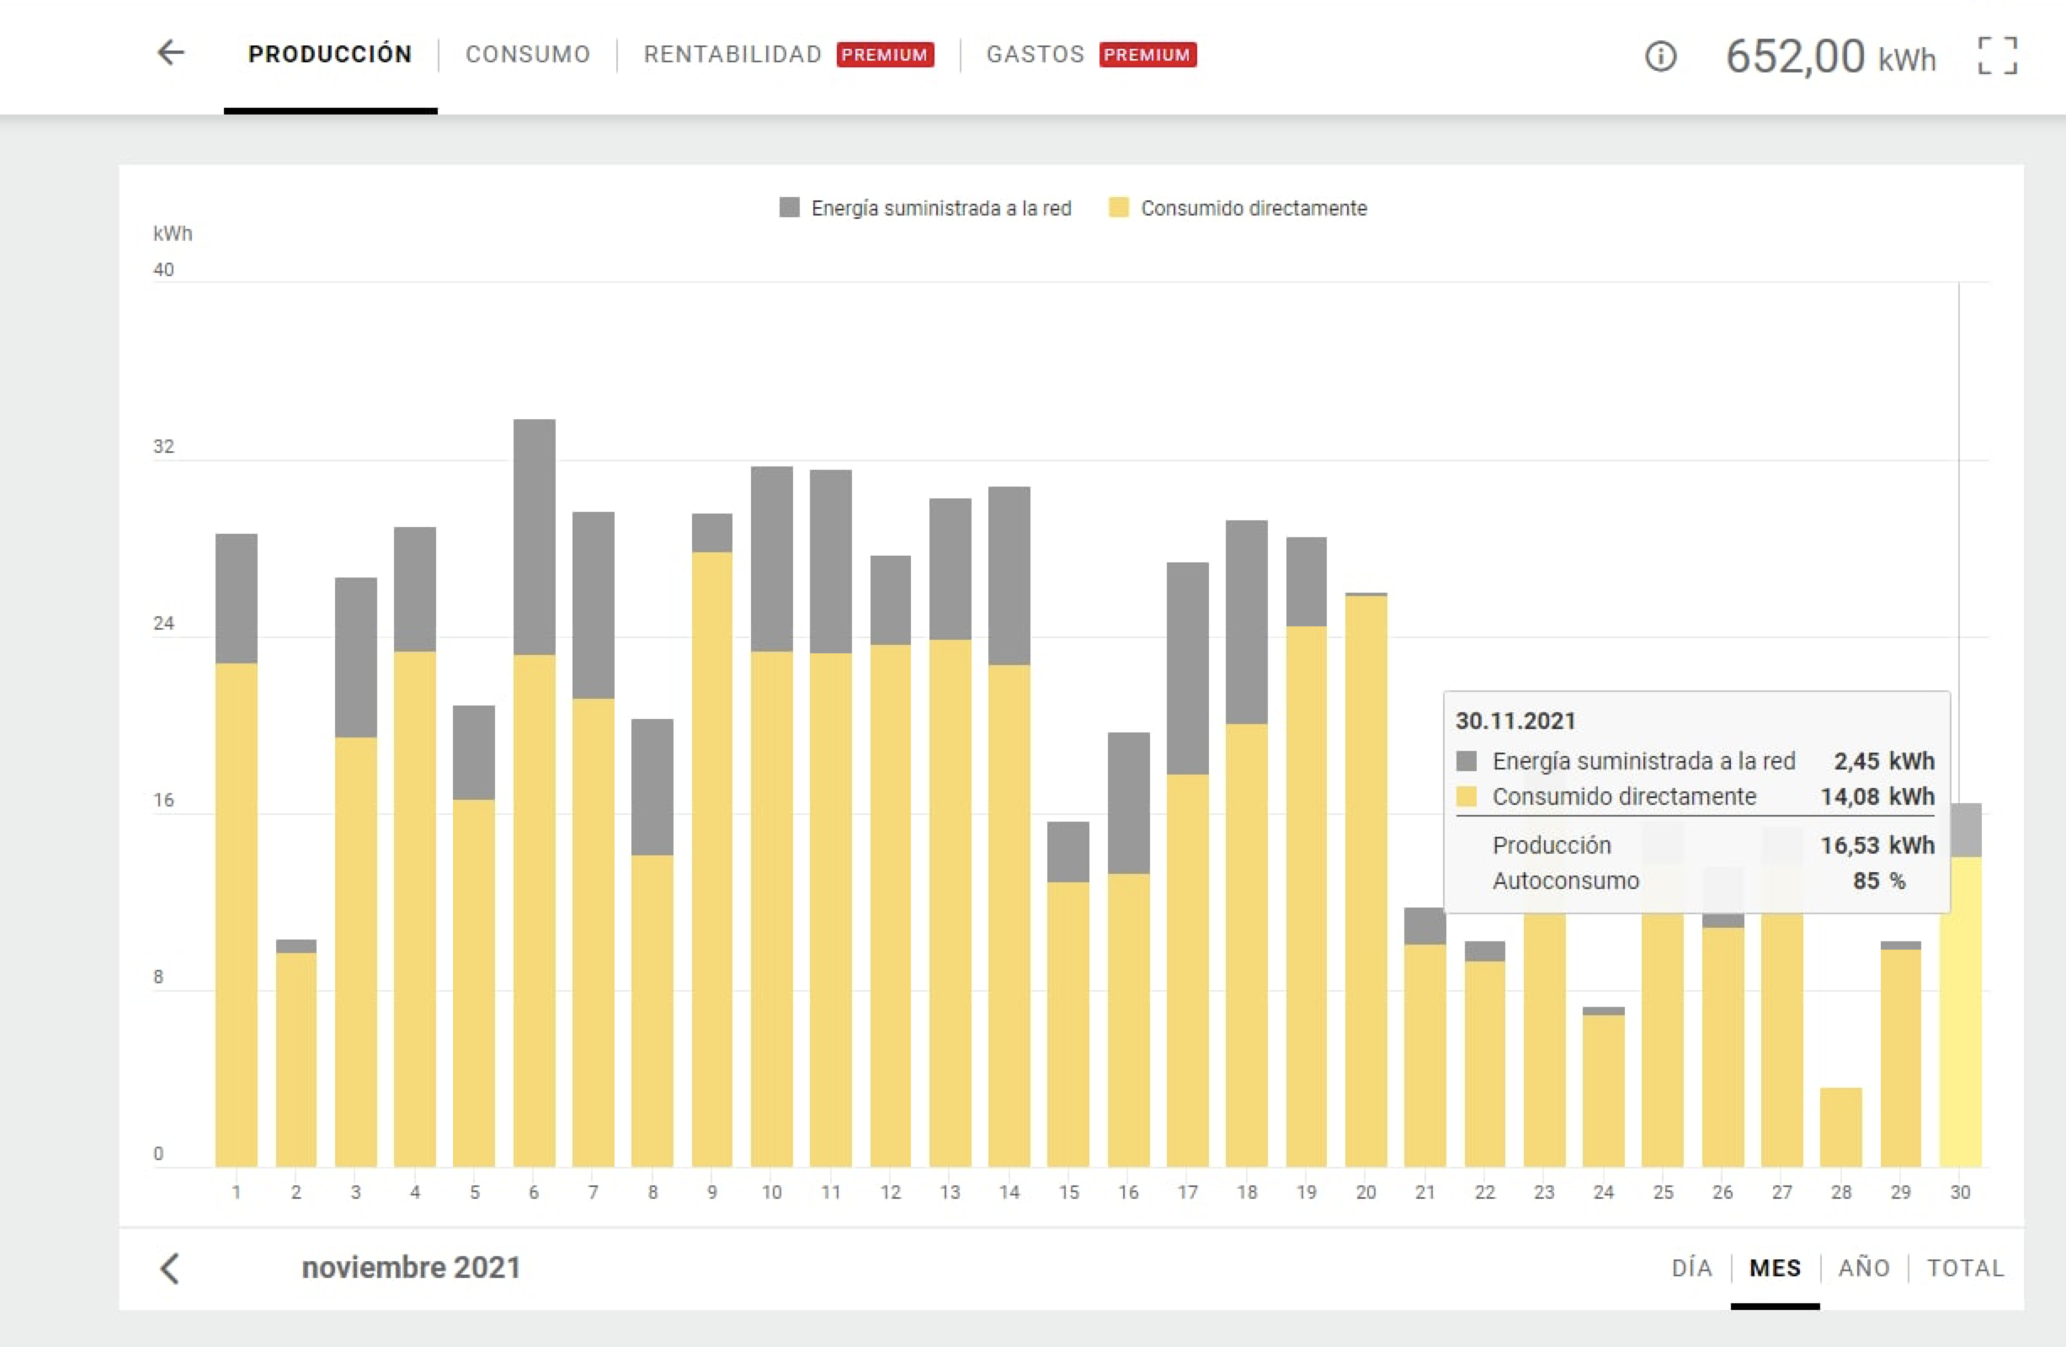The height and width of the screenshot is (1347, 2066).
Task: Select the MES period view
Action: coord(1776,1268)
